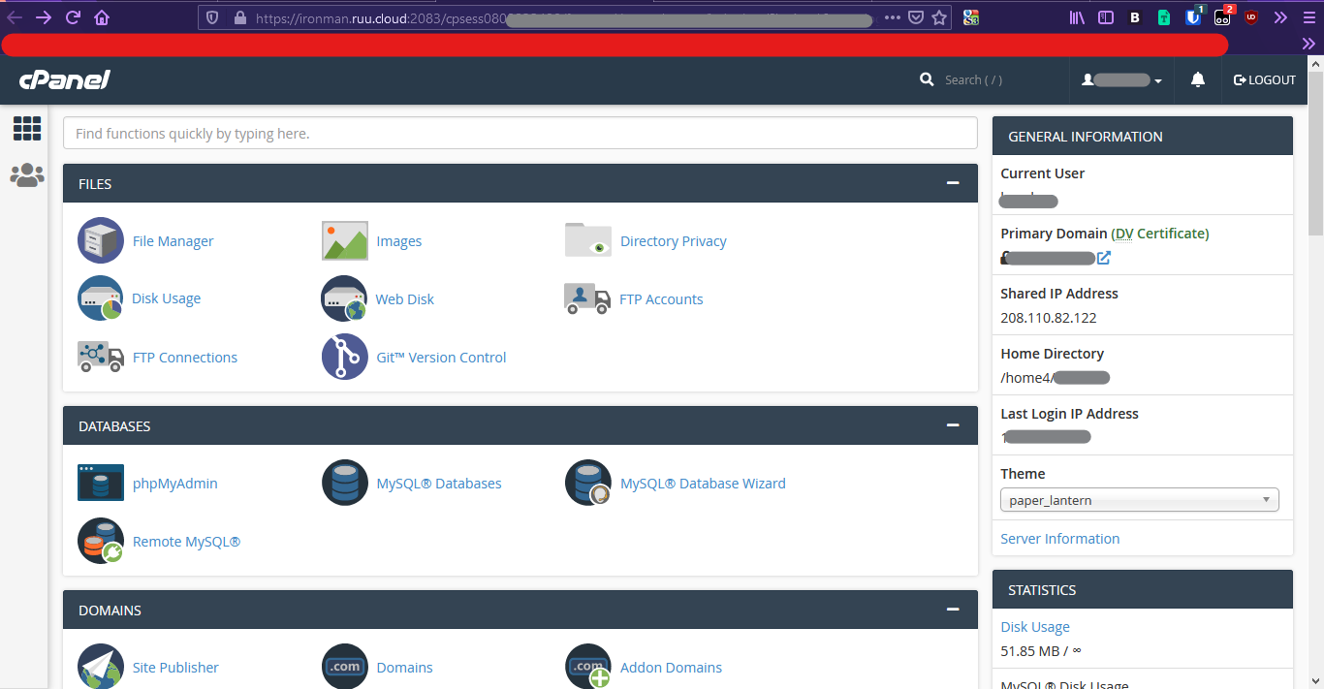Open Git Version Control

(441, 358)
